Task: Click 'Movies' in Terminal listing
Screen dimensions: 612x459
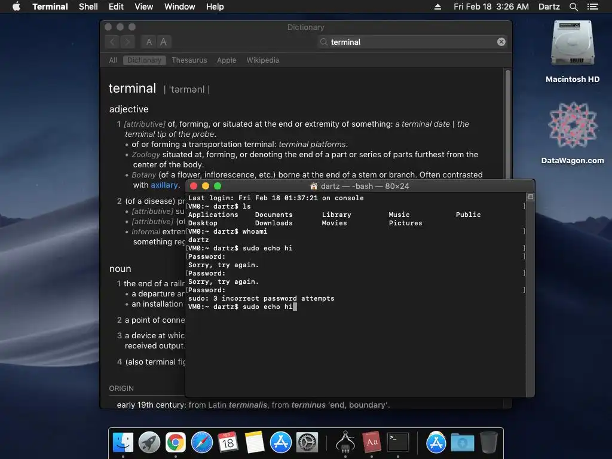Action: pyautogui.click(x=335, y=224)
